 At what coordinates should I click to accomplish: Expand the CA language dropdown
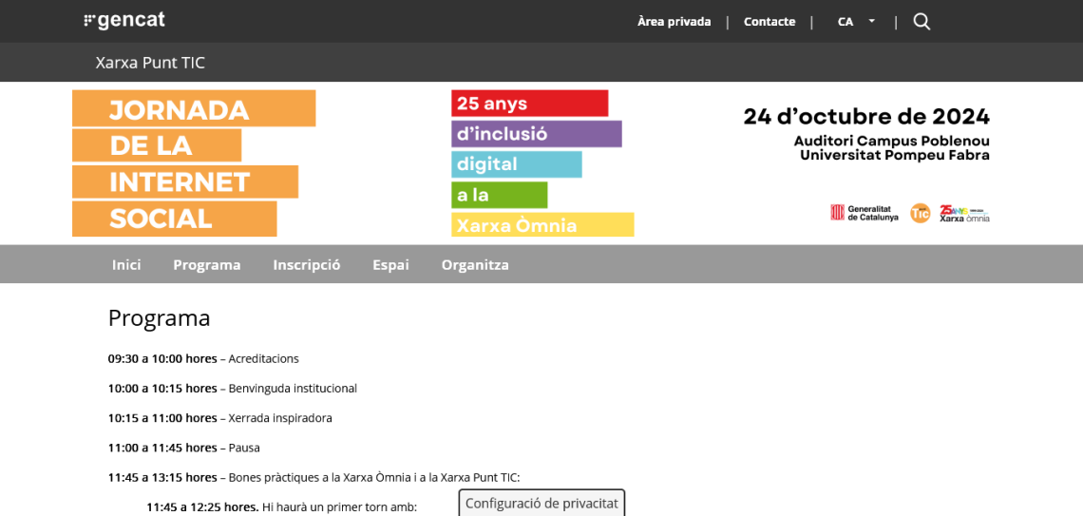857,22
